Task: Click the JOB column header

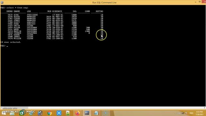Action: pyautogui.click(x=29, y=11)
